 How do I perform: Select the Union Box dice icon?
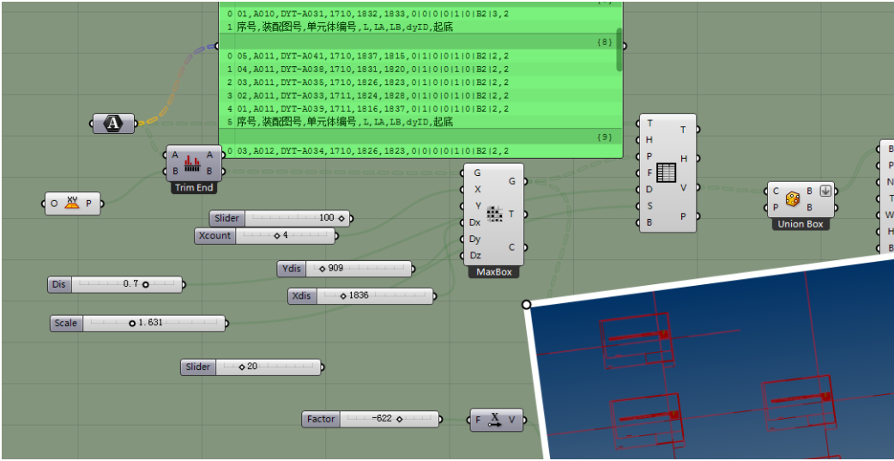click(793, 199)
